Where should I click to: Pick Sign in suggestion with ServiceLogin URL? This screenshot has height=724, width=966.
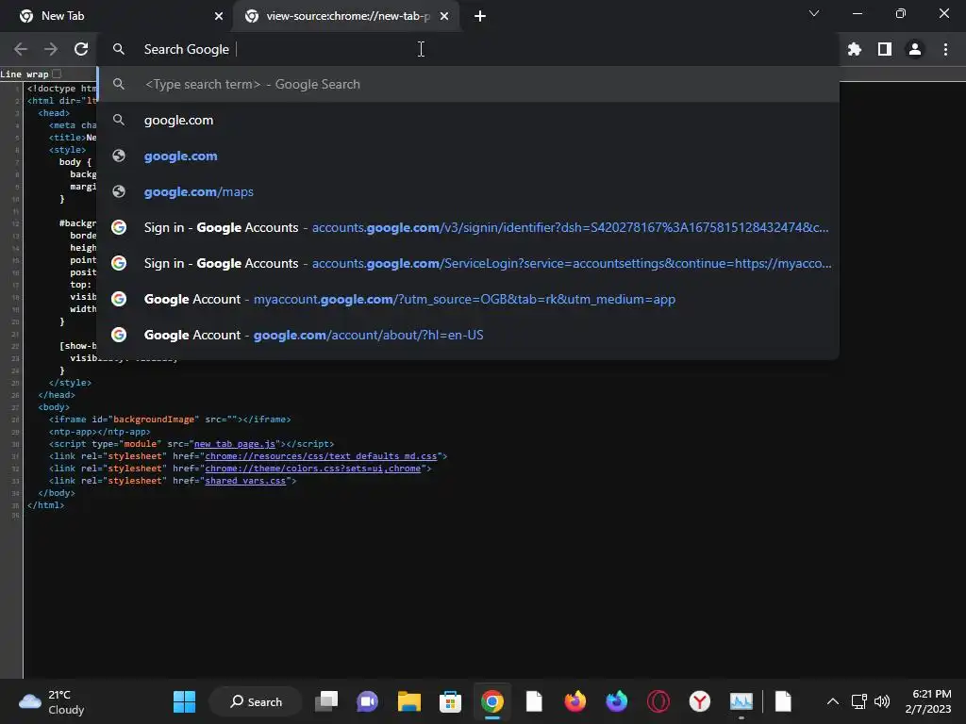pos(468,263)
